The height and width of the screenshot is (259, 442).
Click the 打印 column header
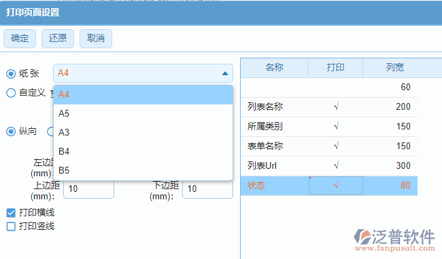tap(335, 67)
